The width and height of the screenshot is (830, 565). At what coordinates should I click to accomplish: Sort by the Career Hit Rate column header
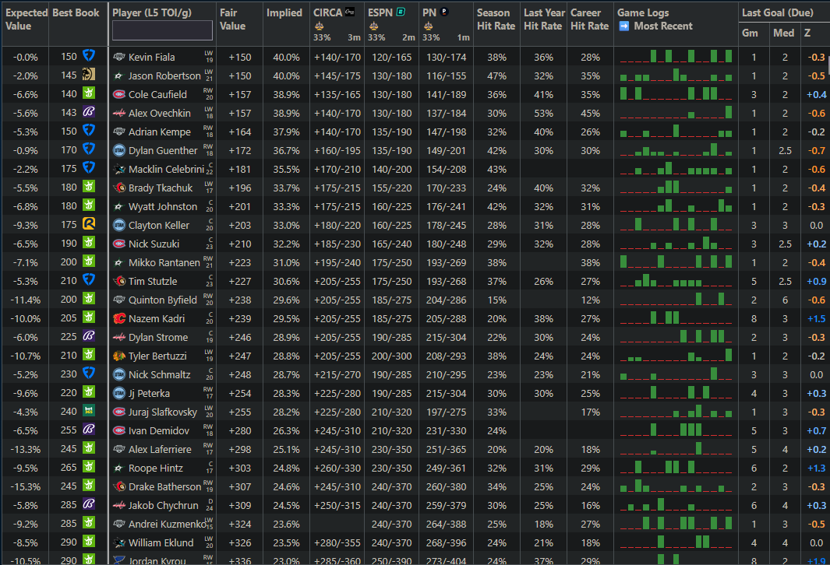[x=589, y=19]
